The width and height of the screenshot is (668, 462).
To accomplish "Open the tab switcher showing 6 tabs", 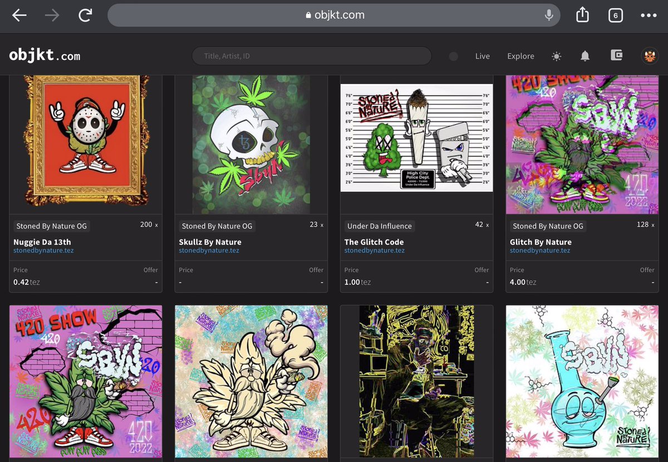I will coord(615,16).
